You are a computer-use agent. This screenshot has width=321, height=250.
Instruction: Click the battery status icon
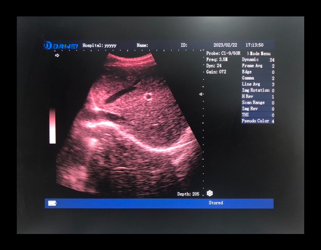(x=52, y=203)
